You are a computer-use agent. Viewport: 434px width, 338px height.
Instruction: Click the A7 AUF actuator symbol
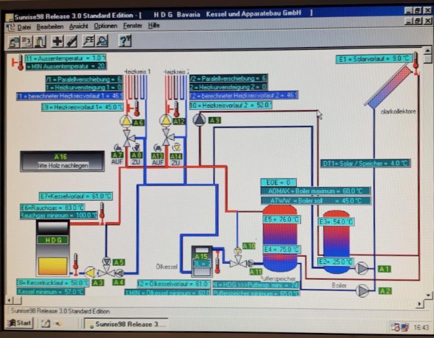point(117,148)
